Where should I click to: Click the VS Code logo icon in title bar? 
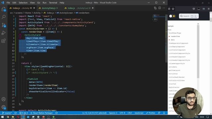[3, 3]
